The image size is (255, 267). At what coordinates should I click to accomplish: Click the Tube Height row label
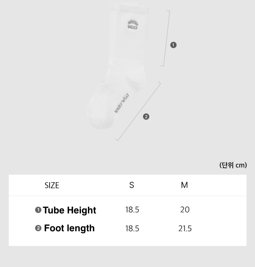69,210
